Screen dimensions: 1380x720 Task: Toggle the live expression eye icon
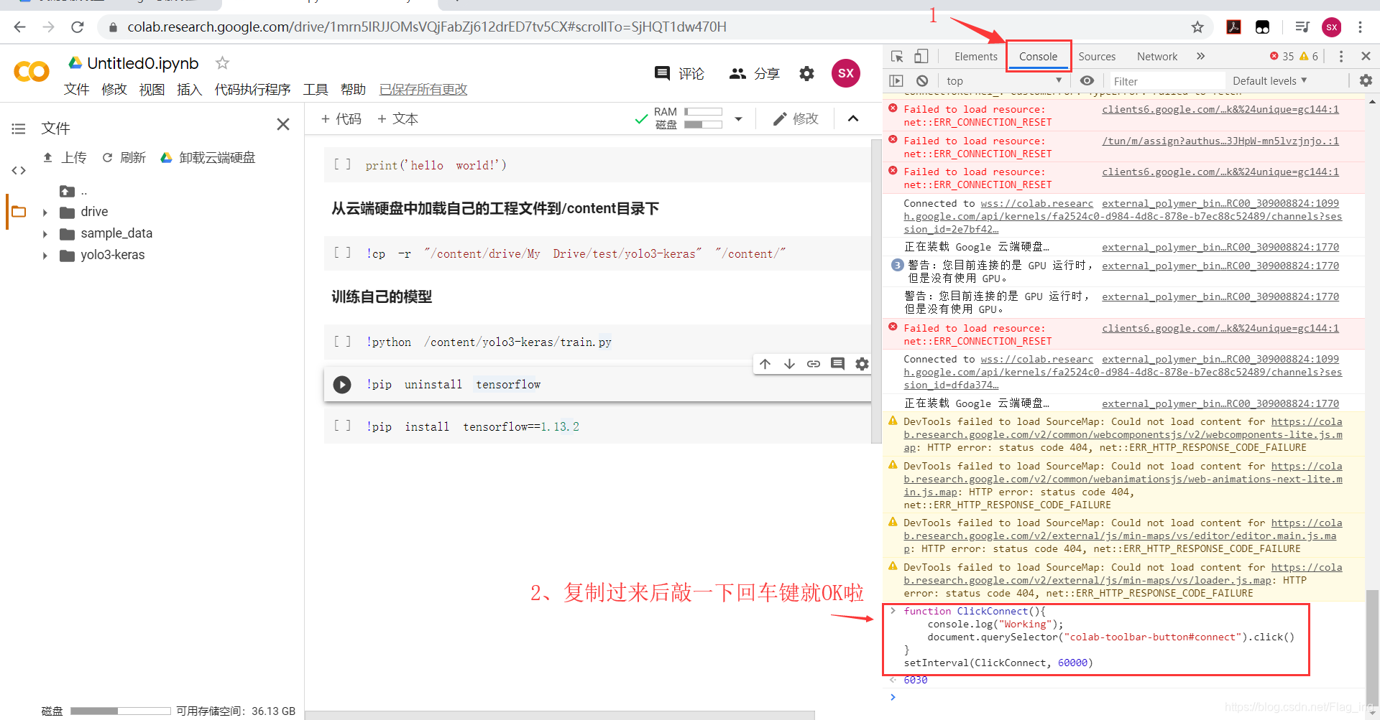(1087, 81)
